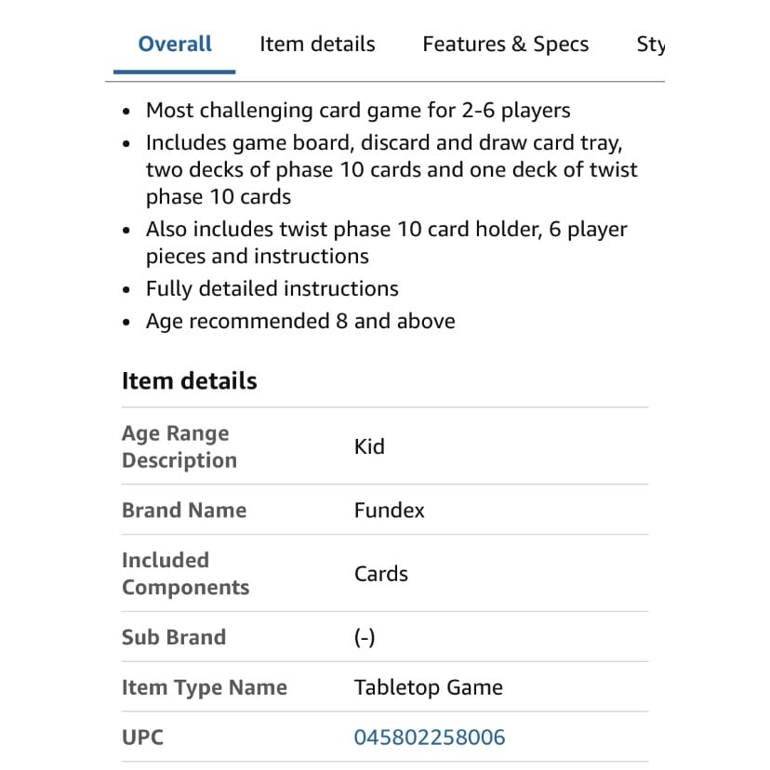Select the Overall tab
The image size is (770, 770).
pyautogui.click(x=175, y=45)
